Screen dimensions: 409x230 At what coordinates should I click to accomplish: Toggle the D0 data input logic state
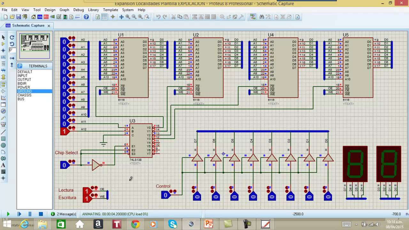point(328,196)
